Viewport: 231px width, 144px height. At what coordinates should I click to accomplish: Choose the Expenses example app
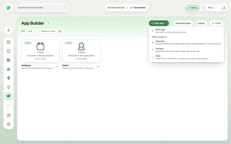tap(186, 43)
